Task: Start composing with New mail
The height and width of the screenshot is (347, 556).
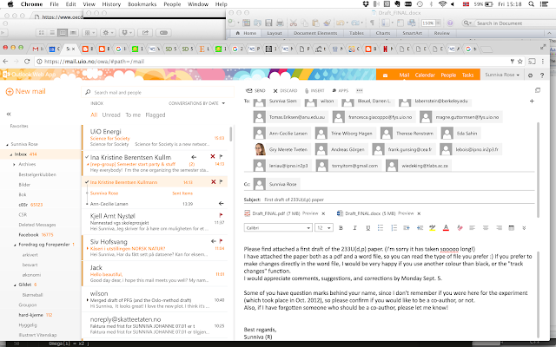Action: tap(26, 91)
